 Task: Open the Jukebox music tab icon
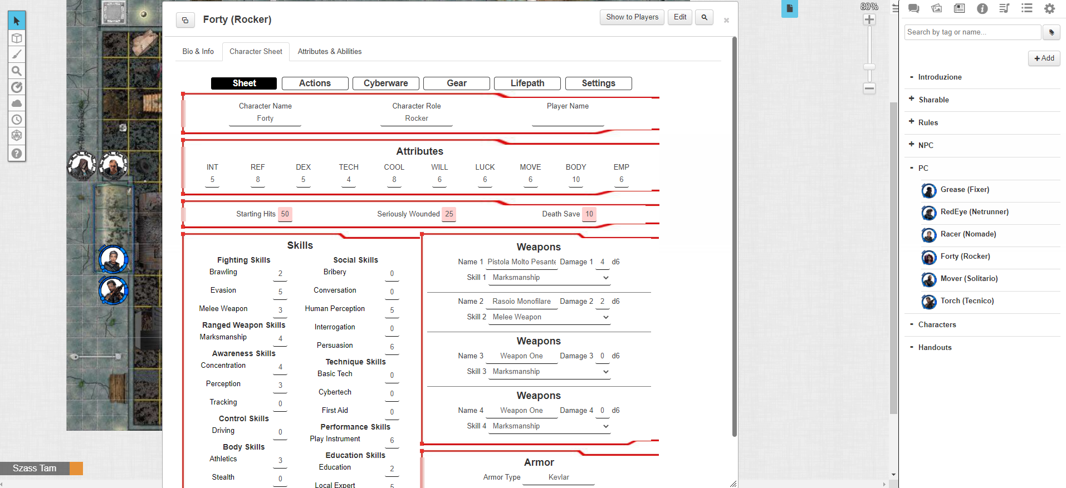[x=1004, y=8]
